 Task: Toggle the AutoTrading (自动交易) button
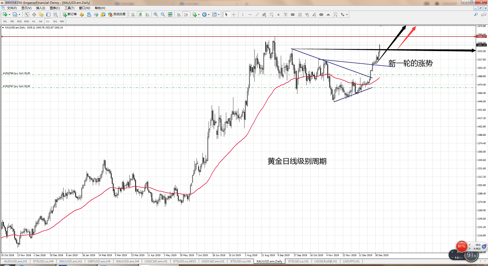point(117,14)
